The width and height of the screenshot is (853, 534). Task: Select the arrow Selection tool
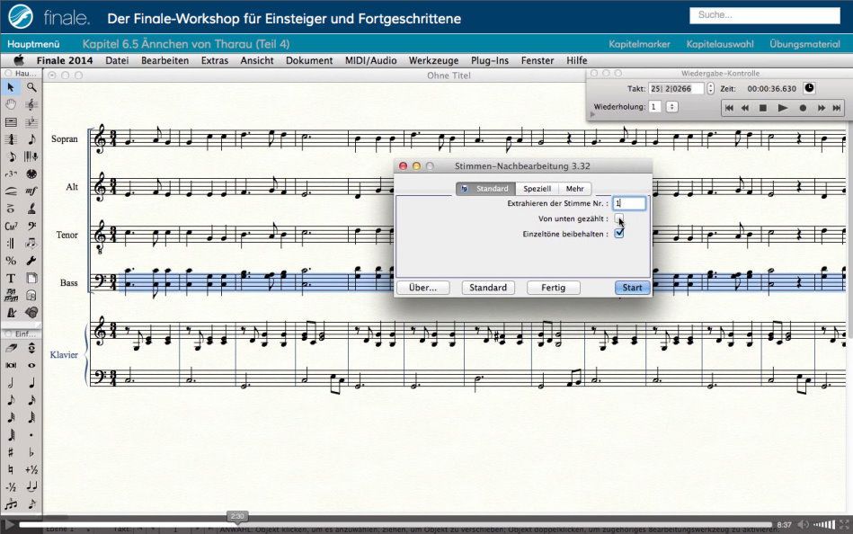click(11, 87)
